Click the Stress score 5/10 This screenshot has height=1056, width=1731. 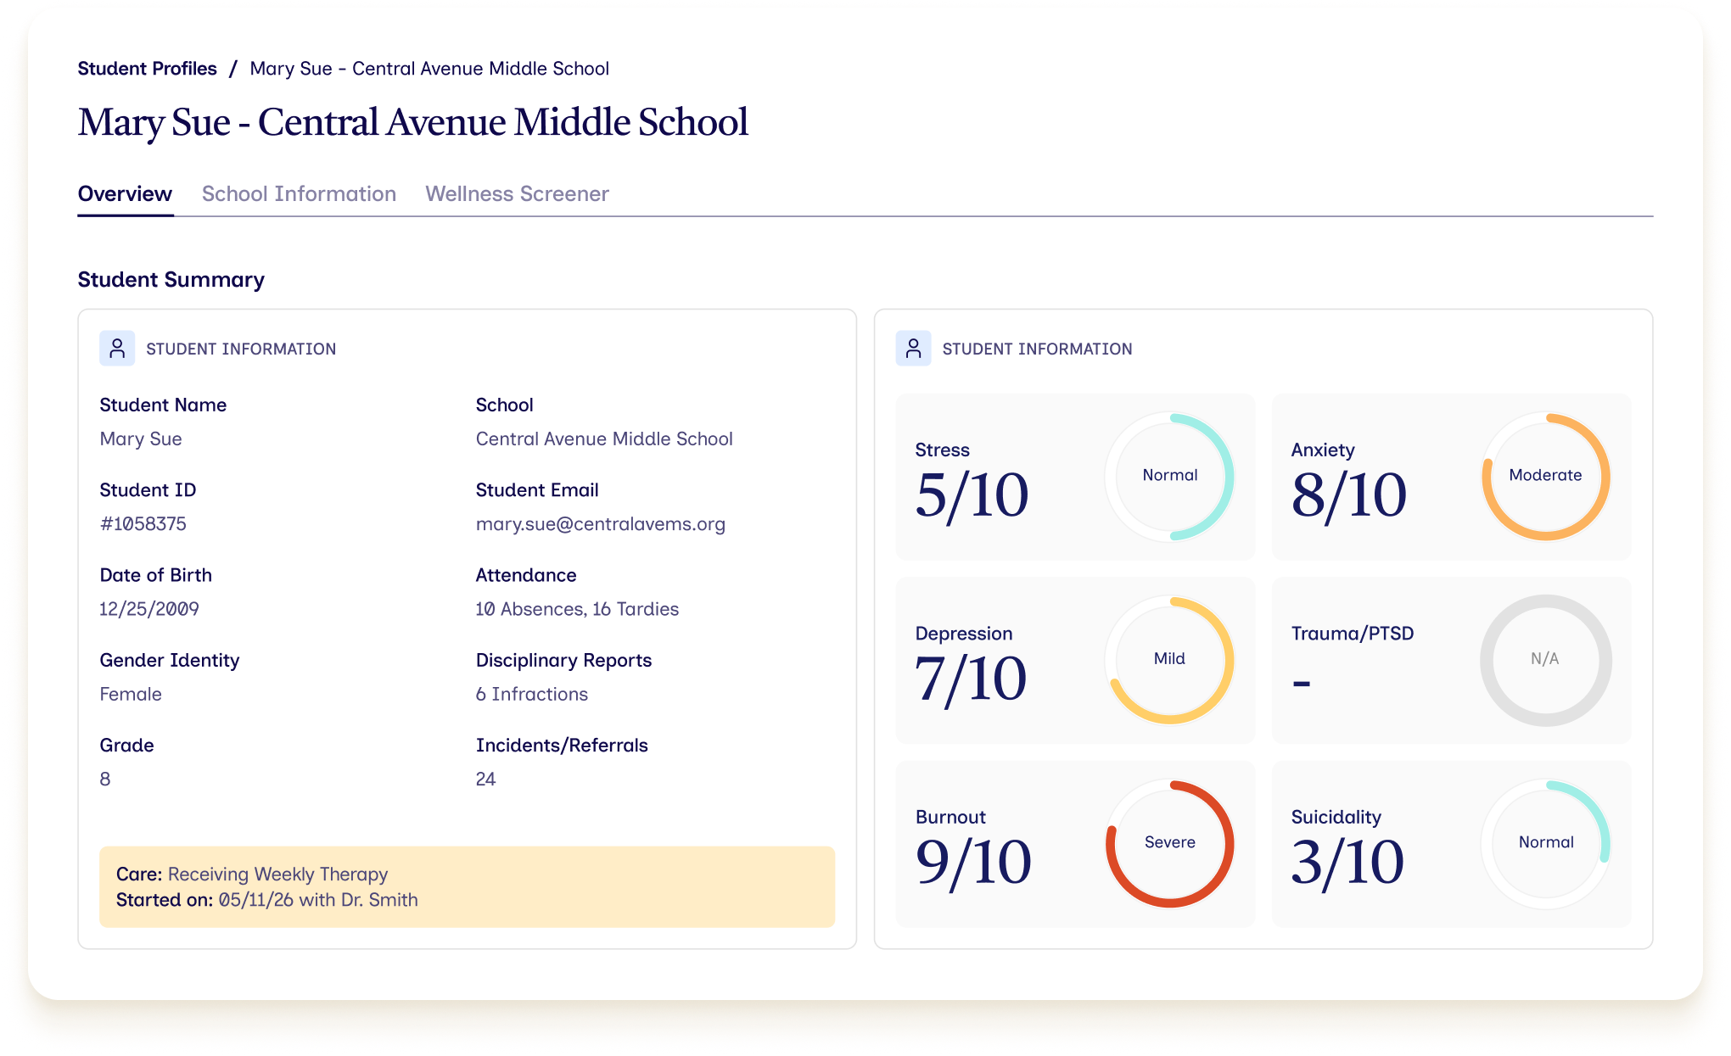[x=972, y=495]
